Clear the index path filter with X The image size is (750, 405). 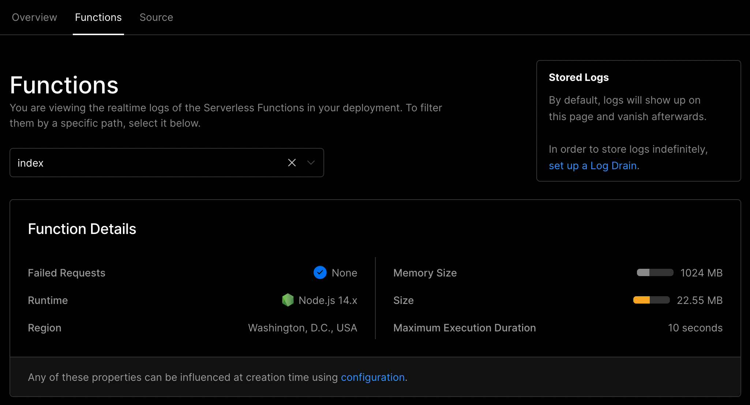pos(292,163)
